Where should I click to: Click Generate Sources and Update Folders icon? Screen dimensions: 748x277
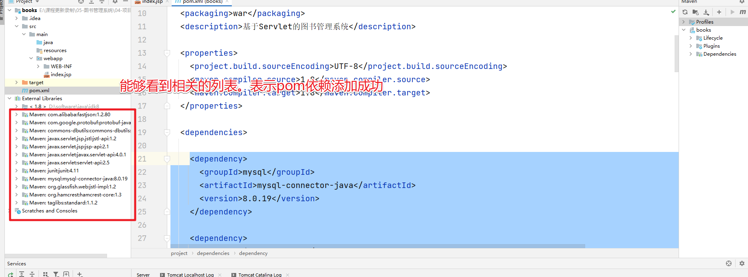695,12
